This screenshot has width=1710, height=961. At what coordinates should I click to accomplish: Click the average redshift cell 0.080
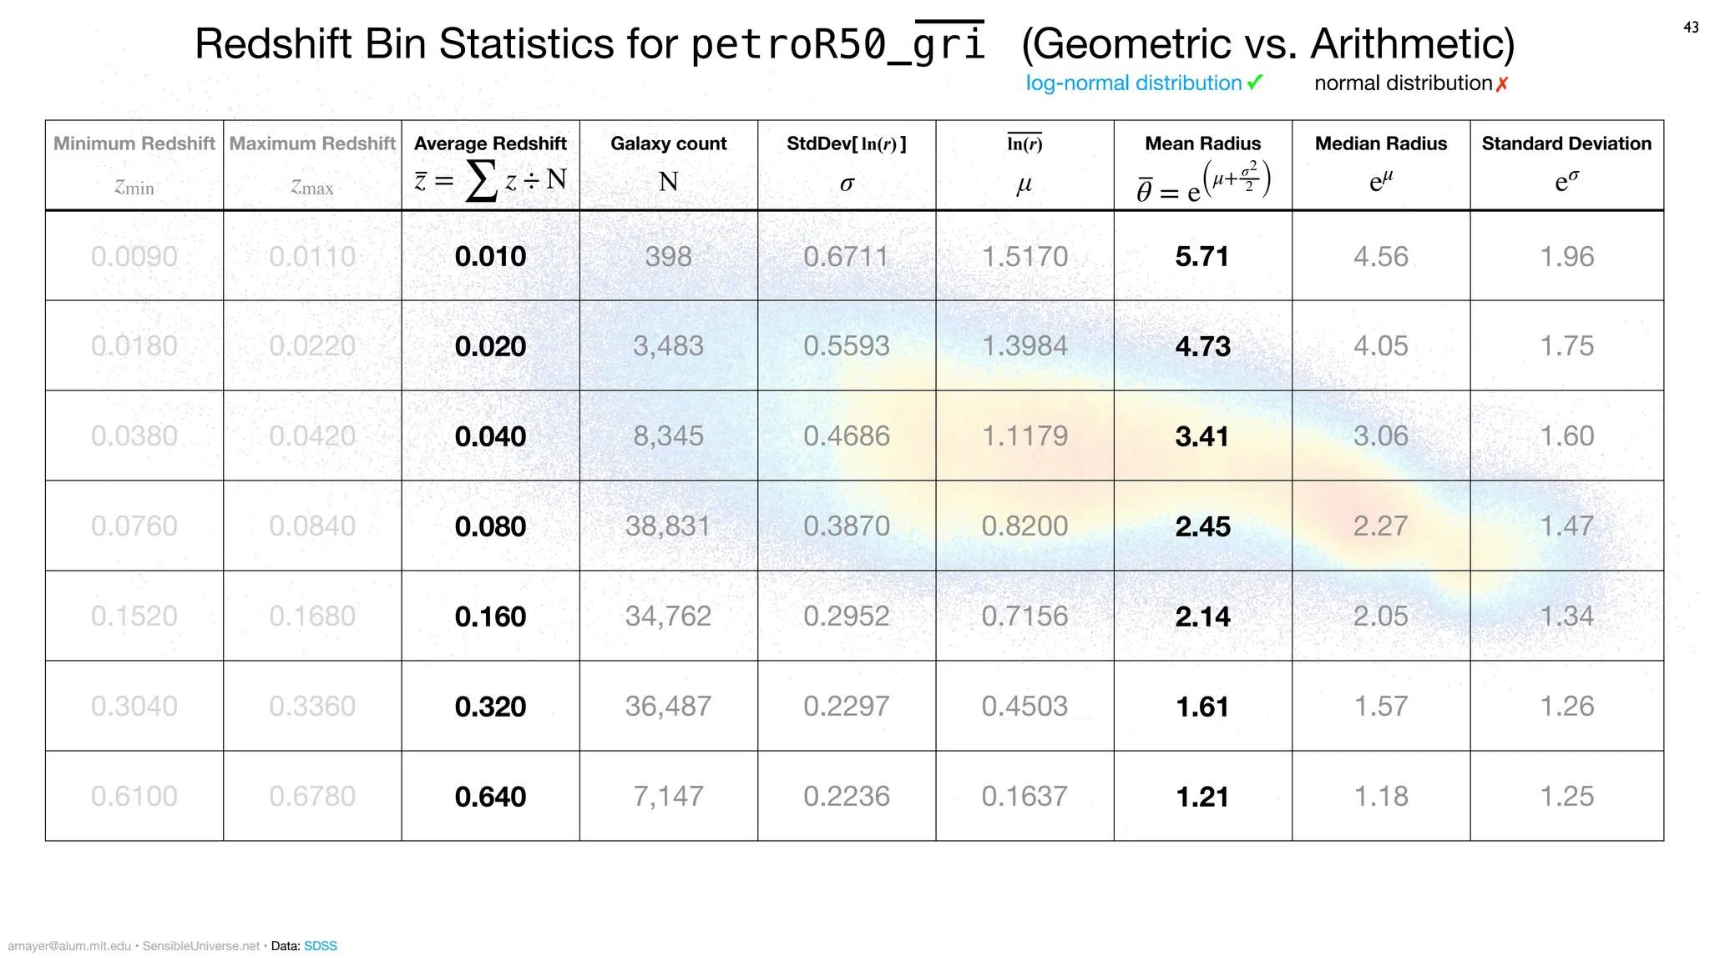tap(490, 526)
